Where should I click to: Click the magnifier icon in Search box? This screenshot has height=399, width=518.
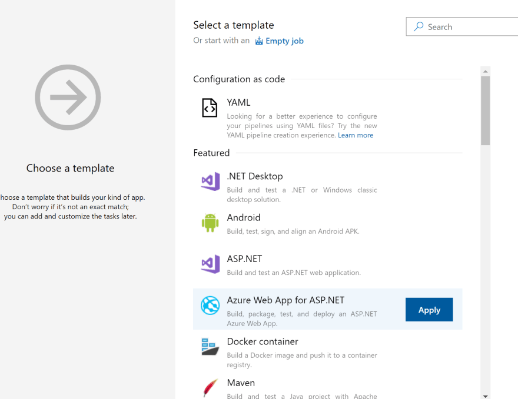[x=419, y=26]
